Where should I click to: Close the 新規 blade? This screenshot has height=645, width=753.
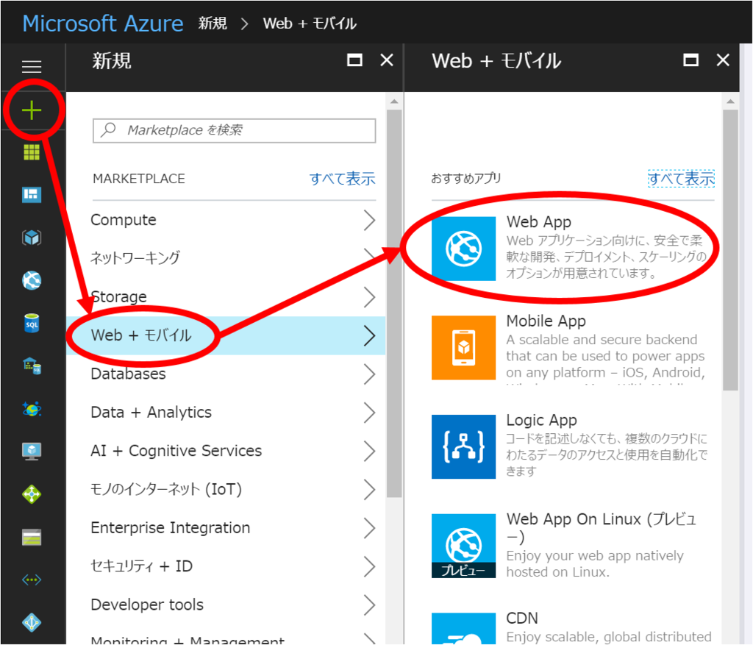tap(387, 60)
